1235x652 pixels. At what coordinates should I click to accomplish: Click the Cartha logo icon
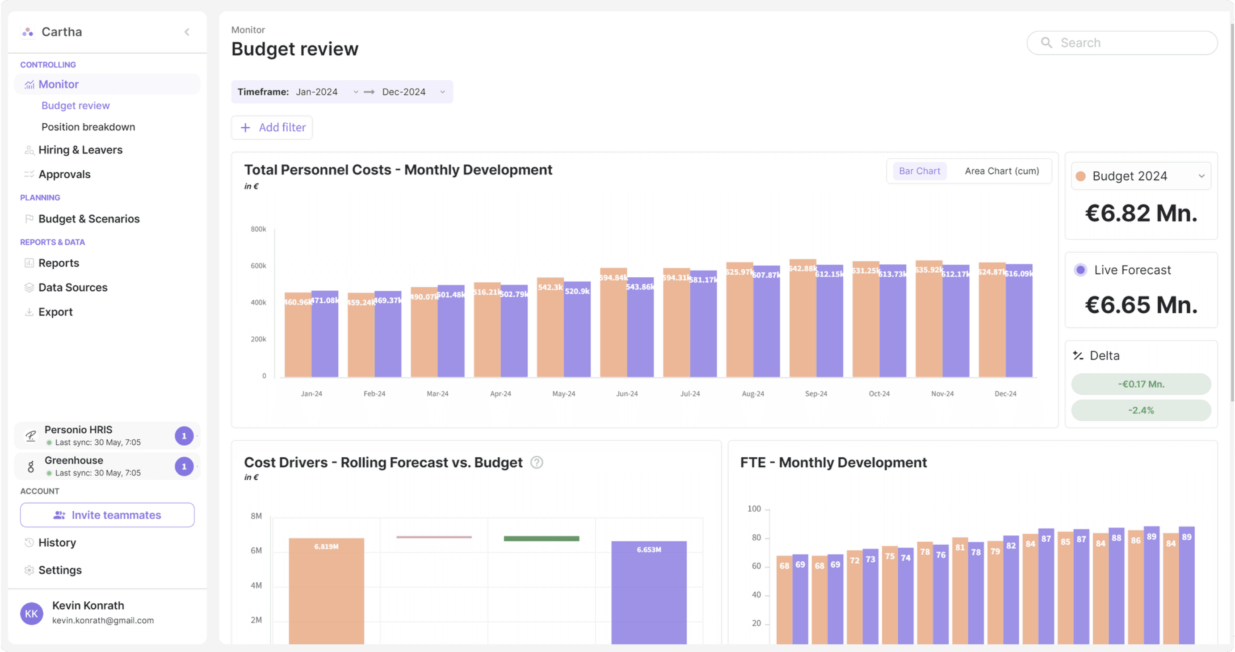pos(28,32)
